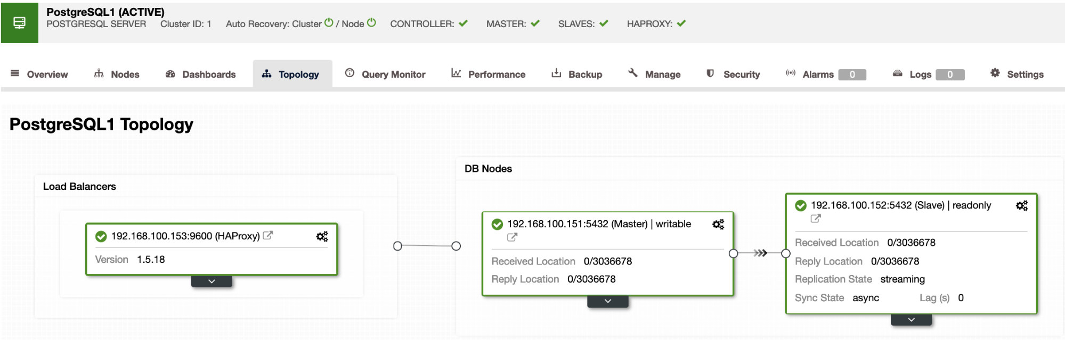This screenshot has width=1065, height=340.
Task: Click the Slave Replication State value streaming
Action: (x=903, y=279)
